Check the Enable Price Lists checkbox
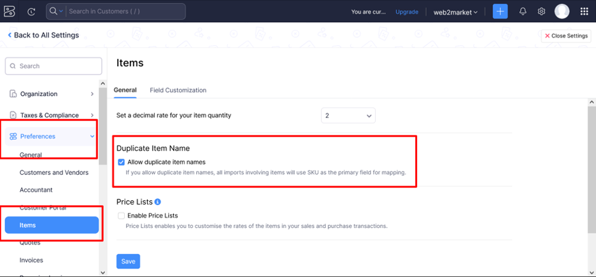The image size is (596, 277). point(122,216)
